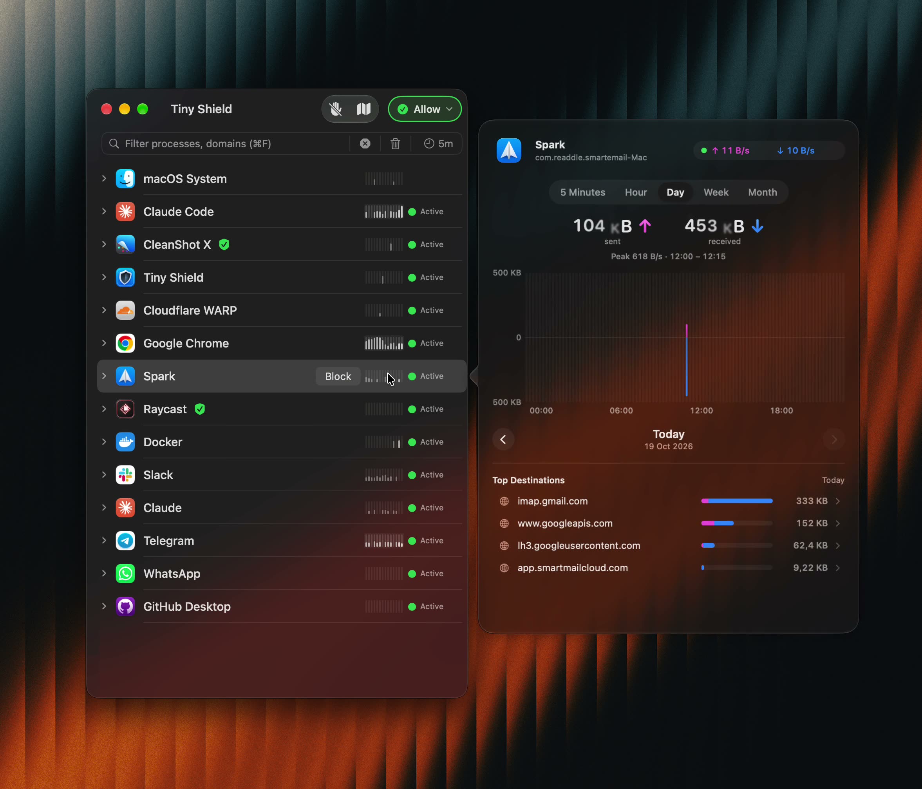Viewport: 922px width, 789px height.
Task: Click the verified shield badge beside Raycast
Action: [200, 409]
